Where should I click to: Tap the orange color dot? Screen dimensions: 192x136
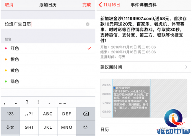click(x=6, y=59)
